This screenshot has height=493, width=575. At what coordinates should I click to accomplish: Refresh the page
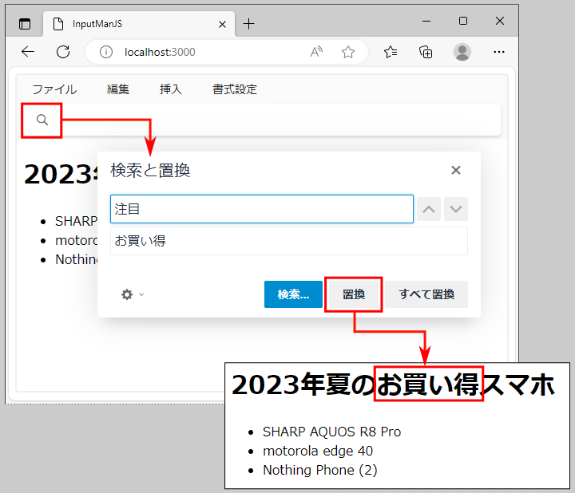coord(63,52)
